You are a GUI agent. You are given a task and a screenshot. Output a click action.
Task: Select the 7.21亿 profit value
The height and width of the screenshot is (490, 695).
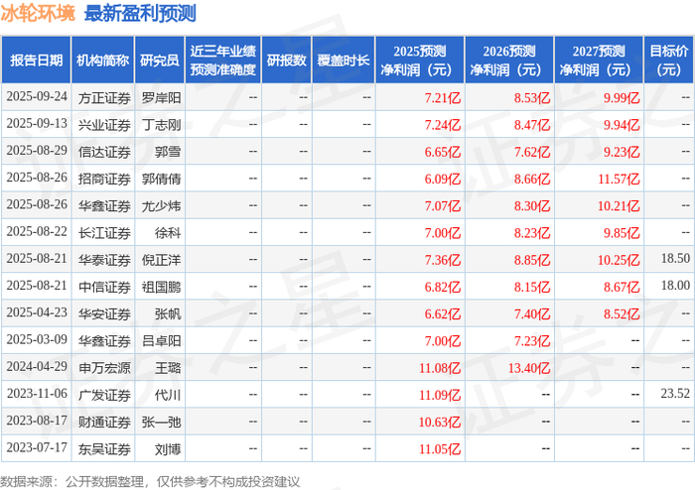pos(443,98)
